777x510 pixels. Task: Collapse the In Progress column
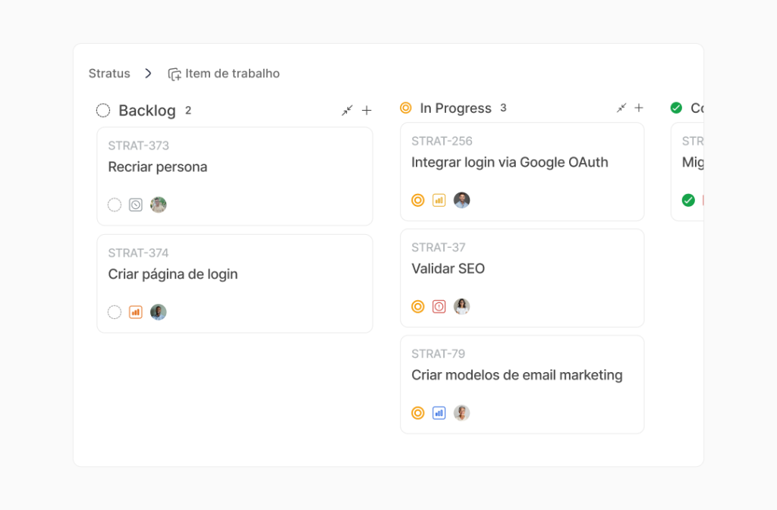point(621,108)
